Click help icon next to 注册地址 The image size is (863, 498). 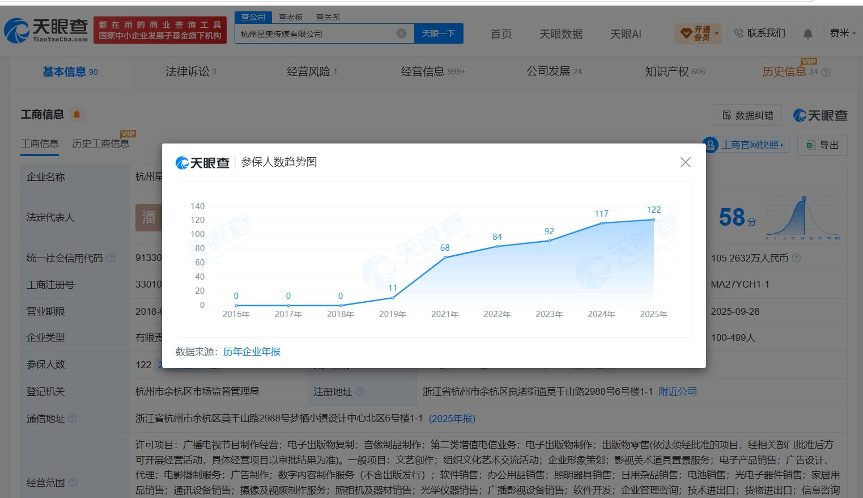360,392
